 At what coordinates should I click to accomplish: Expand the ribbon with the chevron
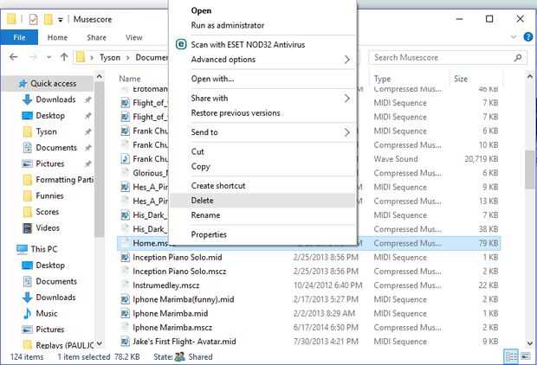coord(513,37)
